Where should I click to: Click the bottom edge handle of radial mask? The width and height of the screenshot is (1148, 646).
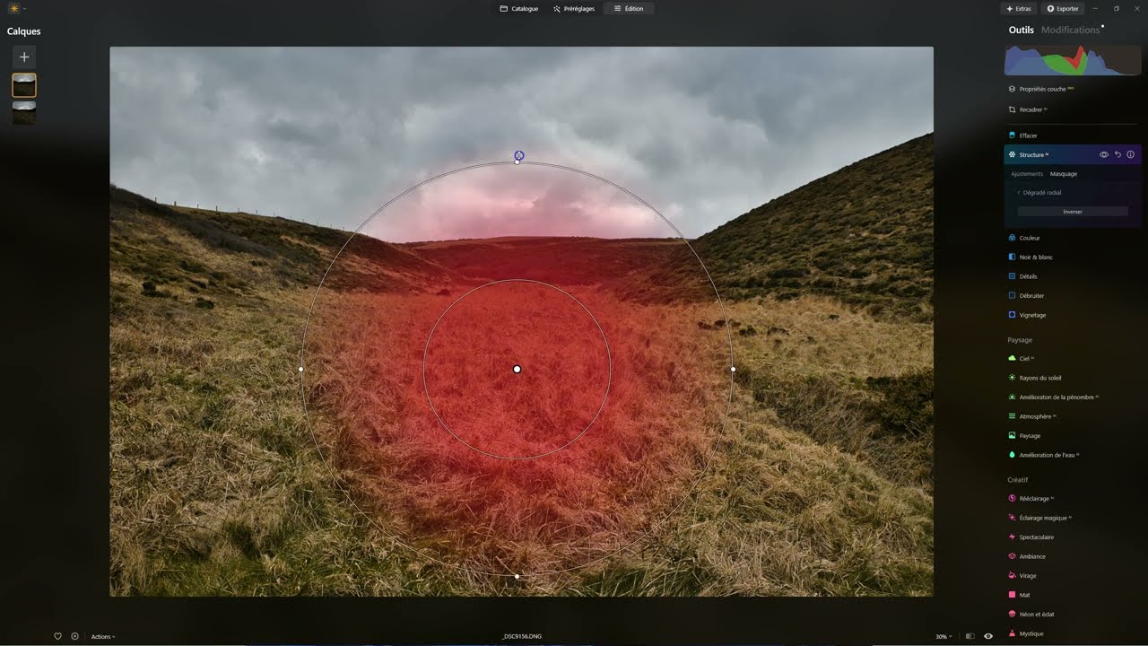point(517,576)
